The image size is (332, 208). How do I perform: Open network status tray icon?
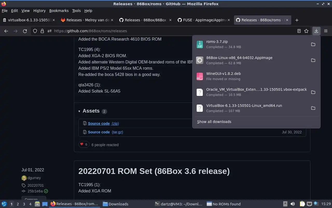[x=309, y=204]
